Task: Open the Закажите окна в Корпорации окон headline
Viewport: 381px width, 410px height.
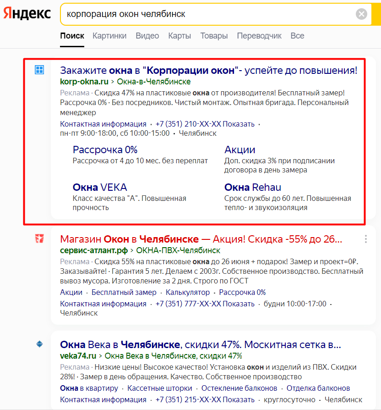Action: (x=208, y=70)
